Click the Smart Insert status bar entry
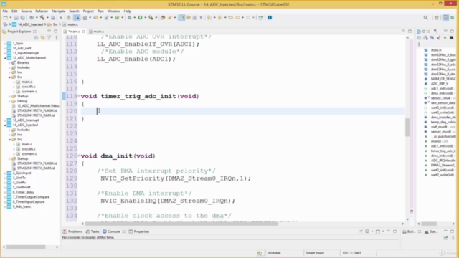Viewport: 459px width, 258px height. click(x=315, y=253)
